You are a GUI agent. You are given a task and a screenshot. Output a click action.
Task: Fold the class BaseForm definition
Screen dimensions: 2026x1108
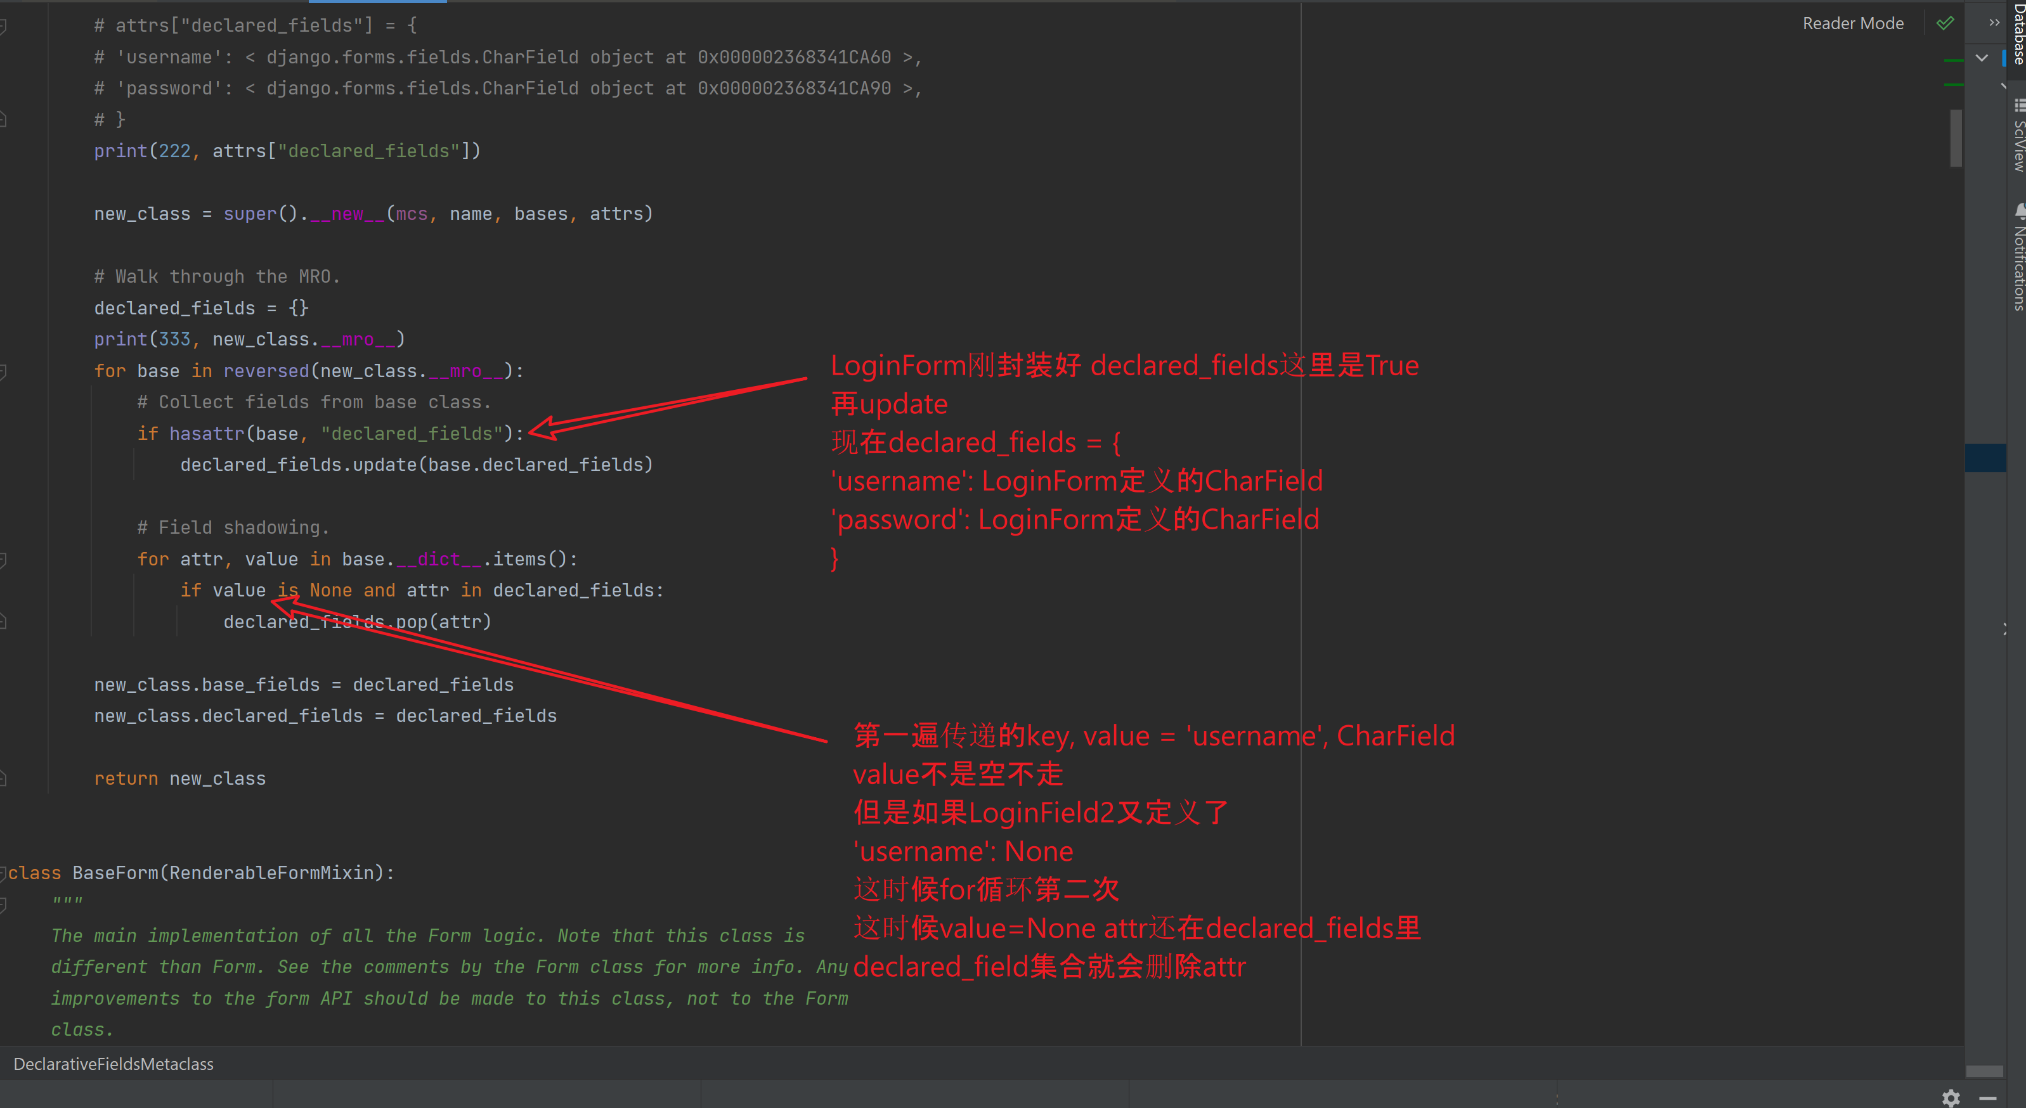click(3, 873)
